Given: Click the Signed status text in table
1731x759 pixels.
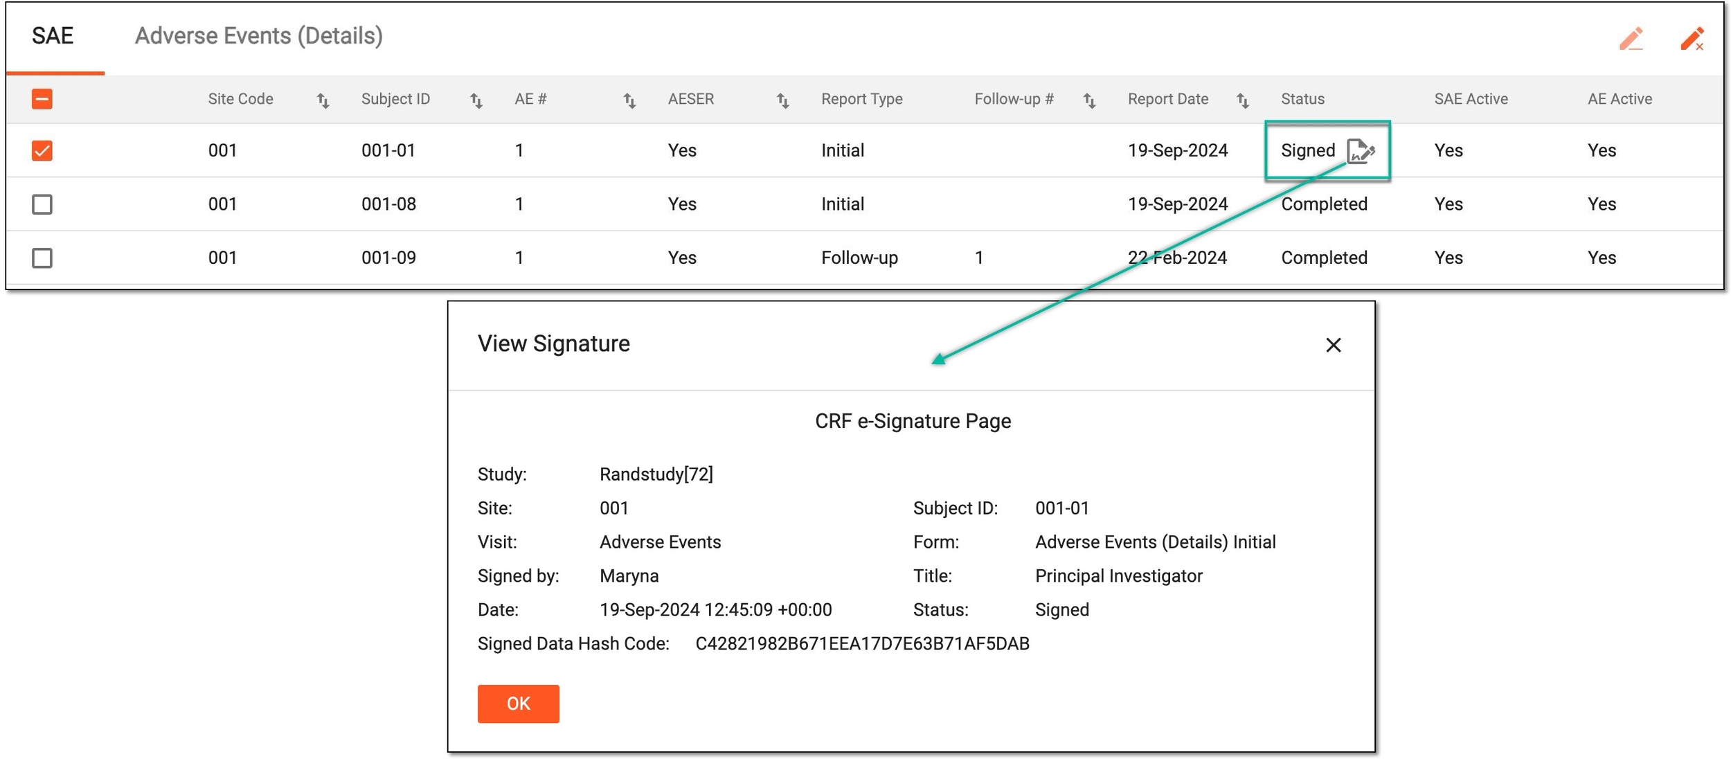Looking at the screenshot, I should point(1307,150).
